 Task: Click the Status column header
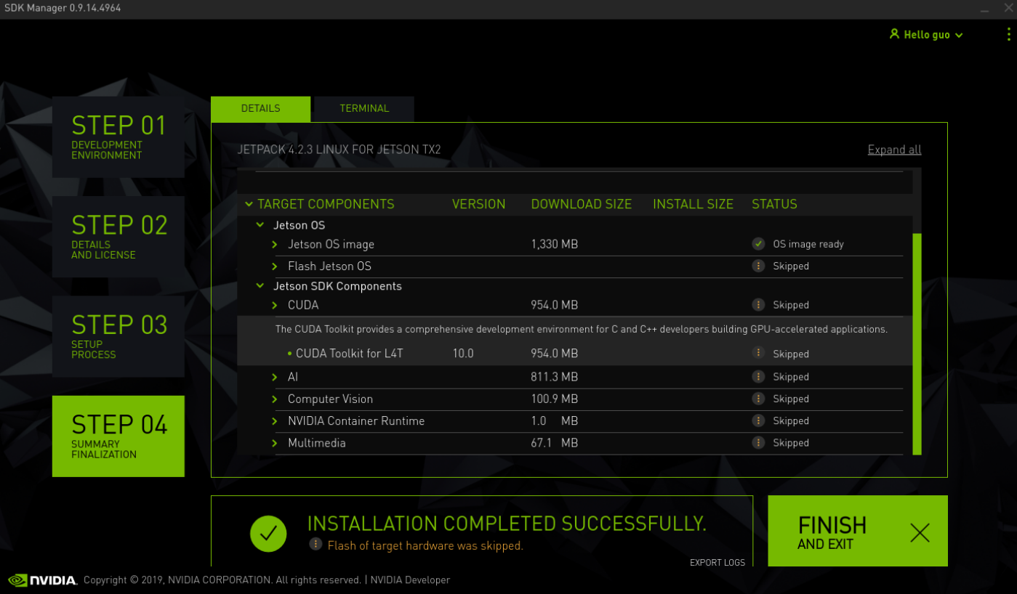[774, 204]
